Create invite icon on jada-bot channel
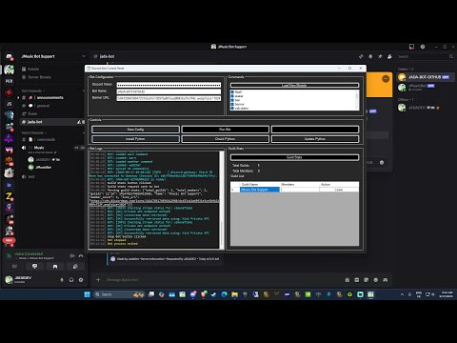 (x=79, y=122)
